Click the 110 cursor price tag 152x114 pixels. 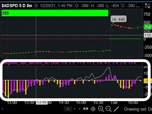(148, 35)
